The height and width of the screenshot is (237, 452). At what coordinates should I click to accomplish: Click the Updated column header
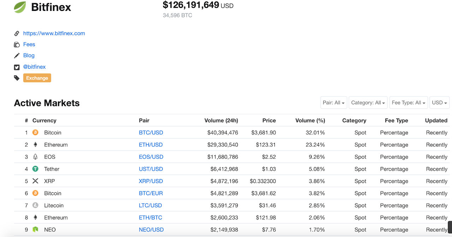coord(436,120)
